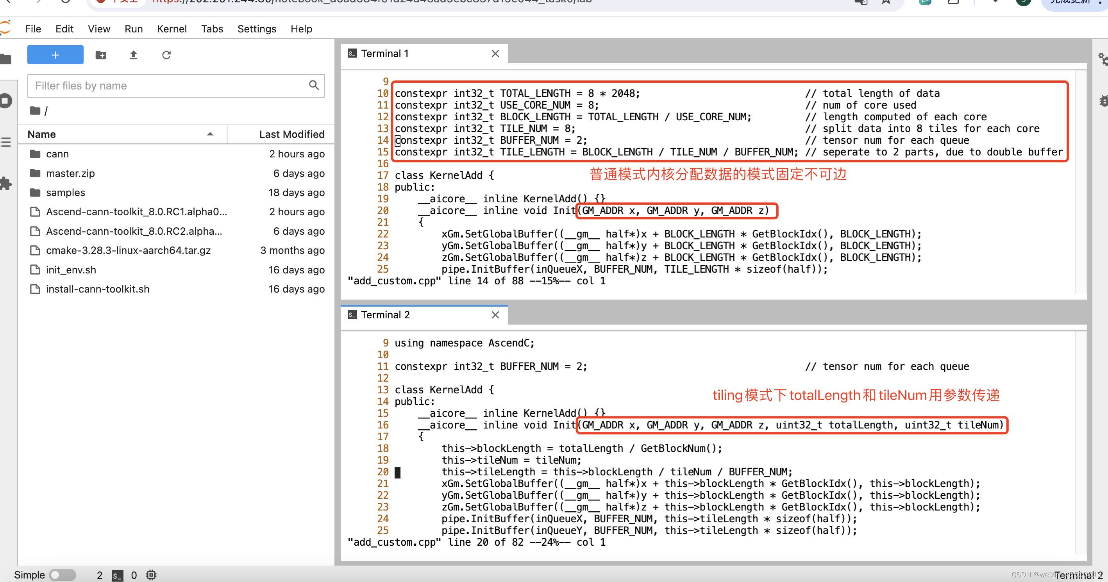Screen dimensions: 1108x582
Task: Toggle the Simple interface mode switch
Action: click(x=62, y=575)
